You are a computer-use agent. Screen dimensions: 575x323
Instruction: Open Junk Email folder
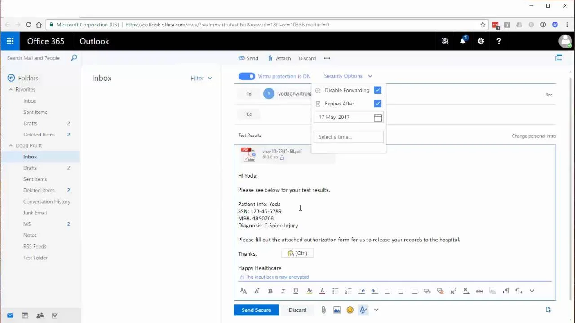35,213
